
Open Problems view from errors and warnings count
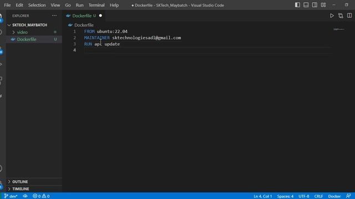click(x=41, y=196)
